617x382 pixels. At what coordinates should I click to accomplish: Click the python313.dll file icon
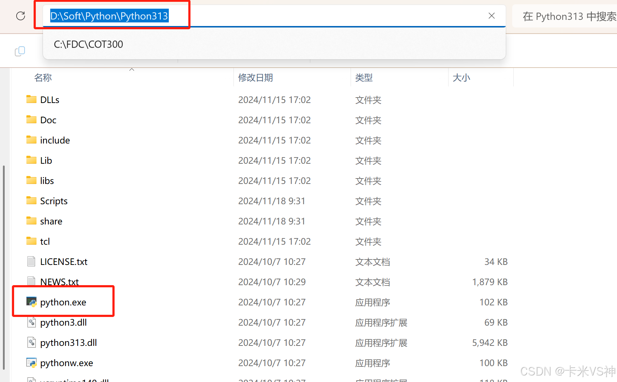click(x=31, y=342)
